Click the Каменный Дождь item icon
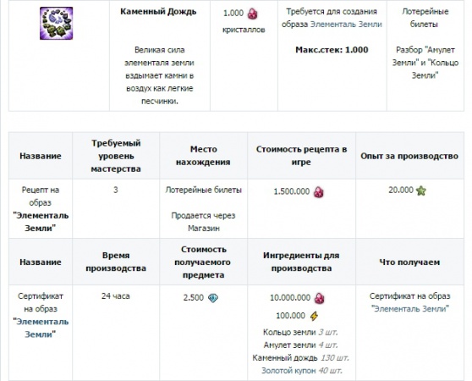Image resolution: width=472 pixels, height=381 pixels. tap(57, 23)
